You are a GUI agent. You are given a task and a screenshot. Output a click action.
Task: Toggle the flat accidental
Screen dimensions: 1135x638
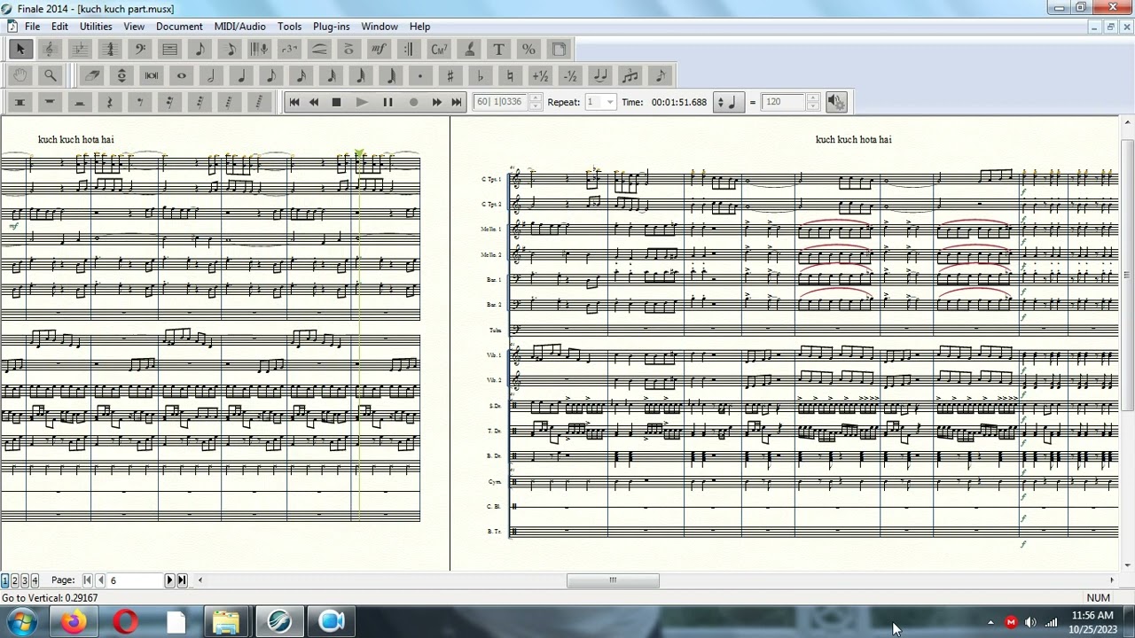point(481,75)
